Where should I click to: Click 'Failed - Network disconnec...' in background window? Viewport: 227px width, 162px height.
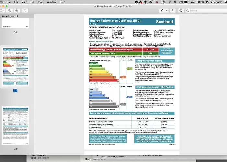coord(113,156)
